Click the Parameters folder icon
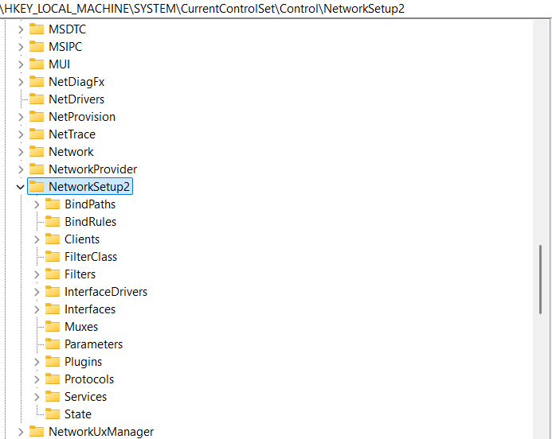552x439 pixels. click(x=53, y=344)
